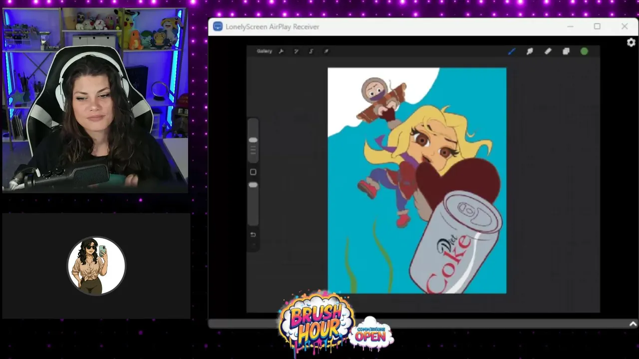Click the round avatar of woman with phone

click(x=96, y=266)
